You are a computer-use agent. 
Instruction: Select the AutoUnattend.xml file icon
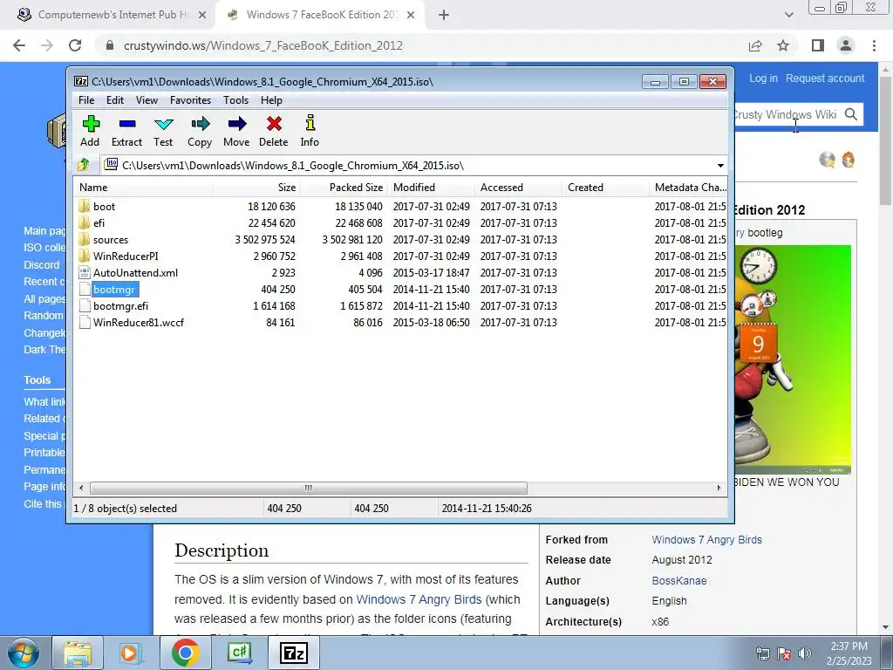click(x=85, y=272)
